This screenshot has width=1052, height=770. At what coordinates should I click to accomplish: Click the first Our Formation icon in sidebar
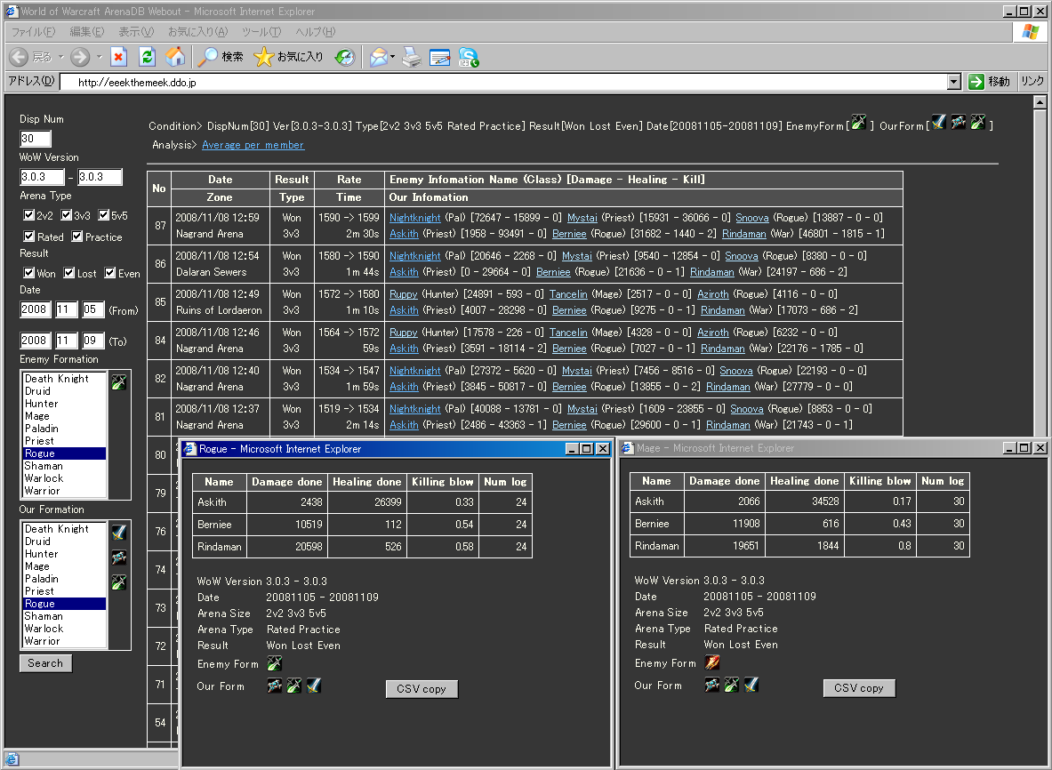click(119, 533)
